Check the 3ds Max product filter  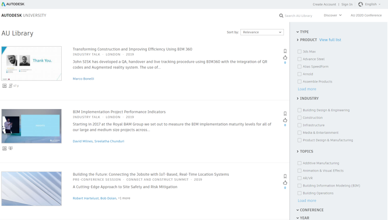(x=299, y=52)
